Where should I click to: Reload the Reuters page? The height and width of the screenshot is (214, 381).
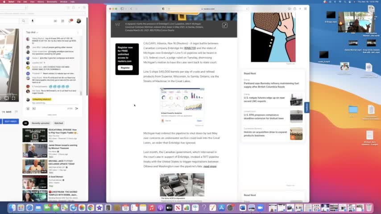point(247,9)
